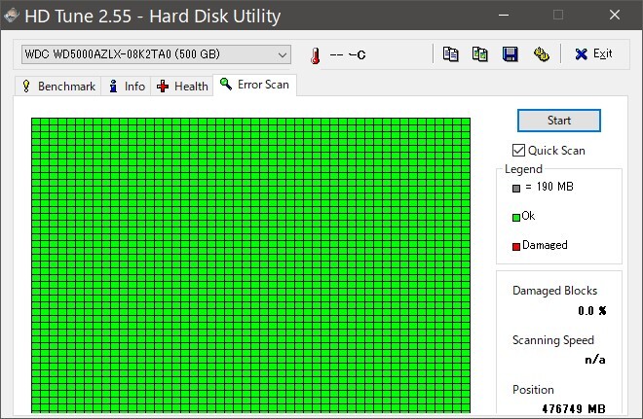Click the thermometer temperature icon

pos(315,54)
